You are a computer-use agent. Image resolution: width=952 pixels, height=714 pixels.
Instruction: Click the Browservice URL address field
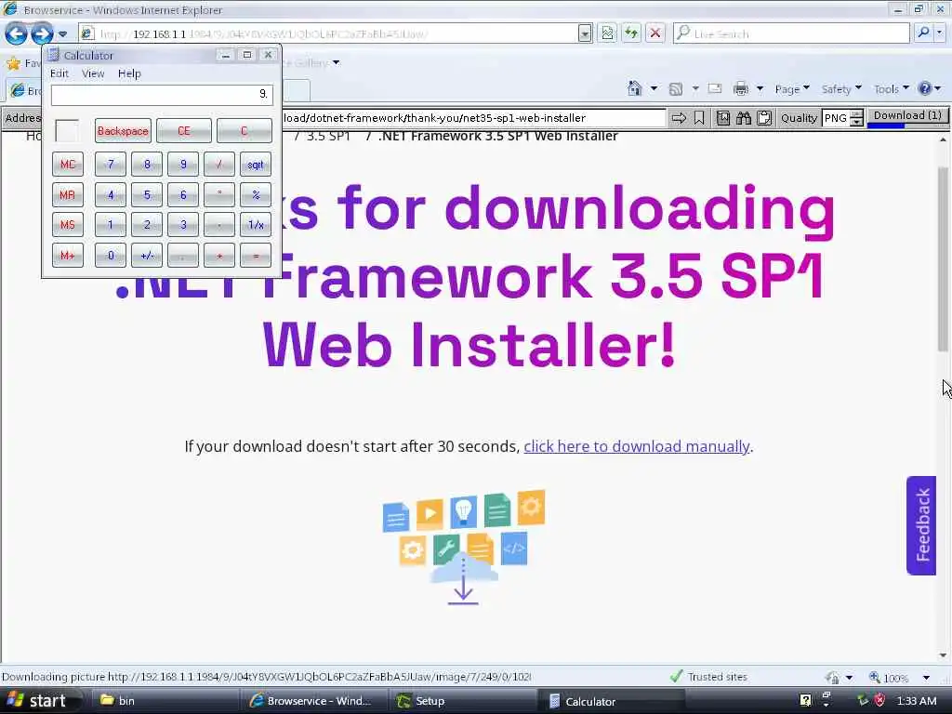click(473, 118)
